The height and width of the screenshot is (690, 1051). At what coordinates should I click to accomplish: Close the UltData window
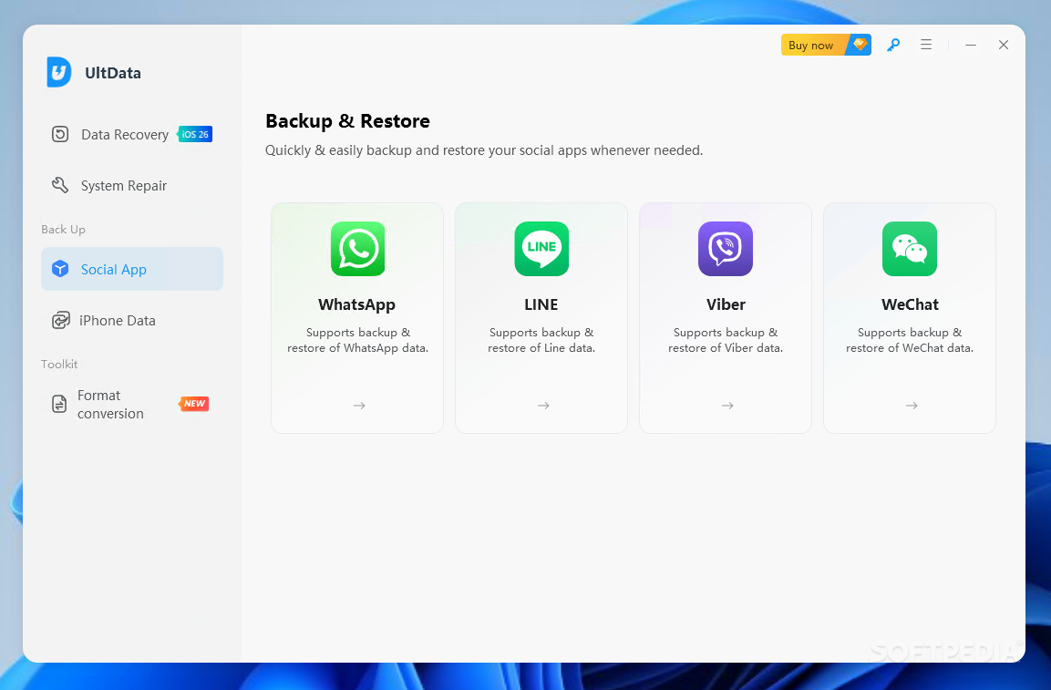[1004, 45]
